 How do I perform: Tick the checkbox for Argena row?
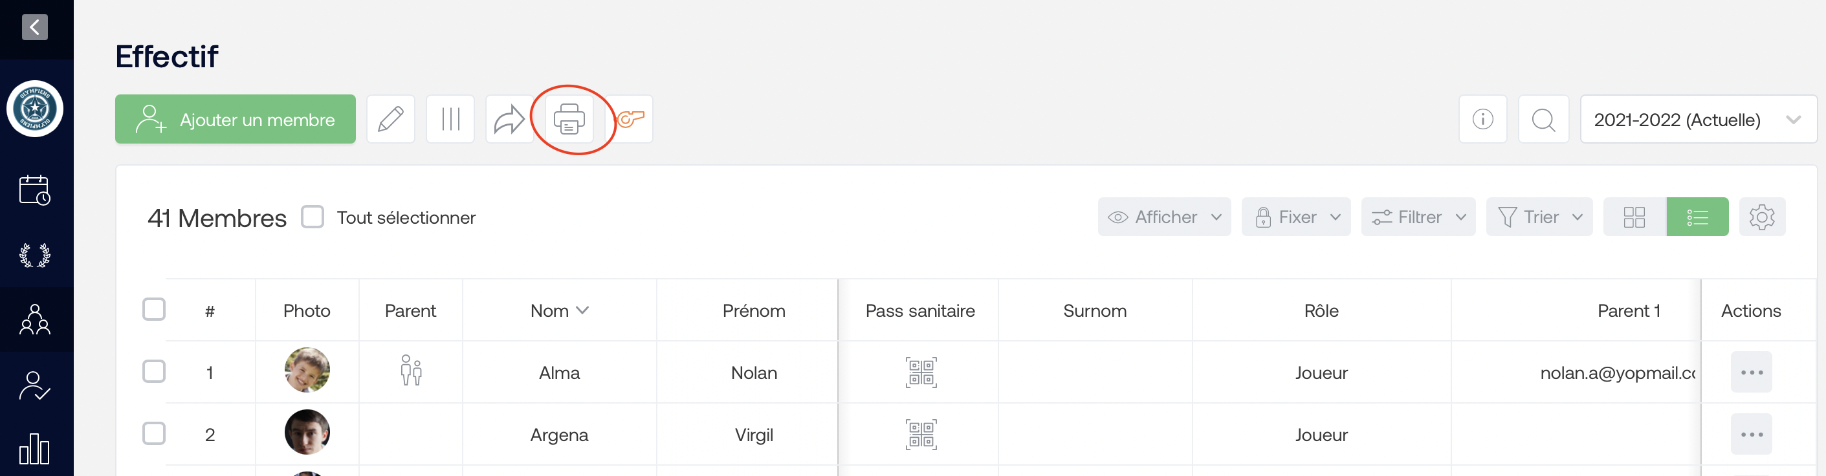[x=154, y=433]
